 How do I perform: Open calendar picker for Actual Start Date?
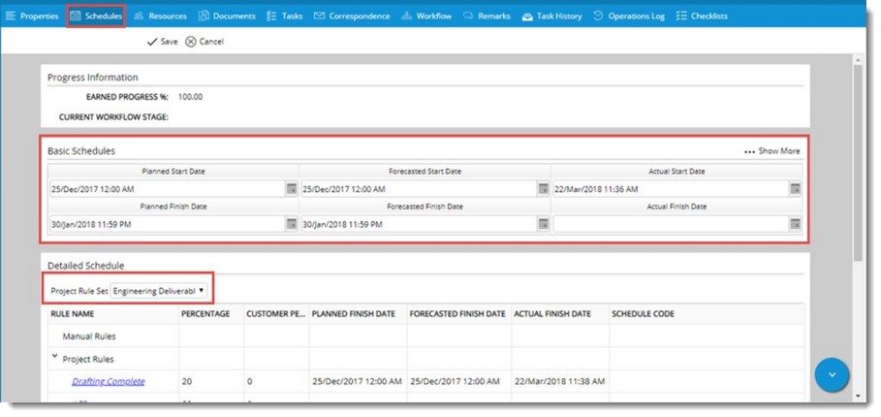click(794, 188)
